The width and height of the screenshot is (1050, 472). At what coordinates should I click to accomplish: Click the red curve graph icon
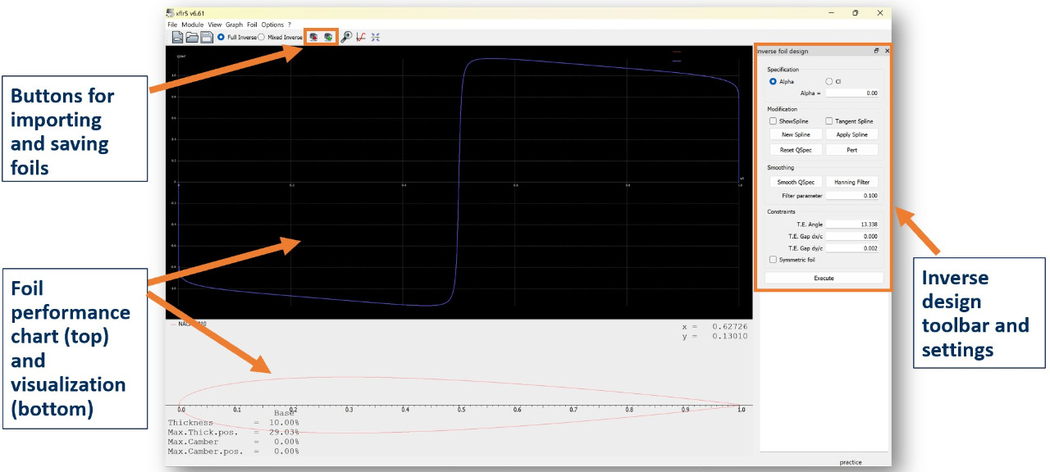(x=361, y=37)
